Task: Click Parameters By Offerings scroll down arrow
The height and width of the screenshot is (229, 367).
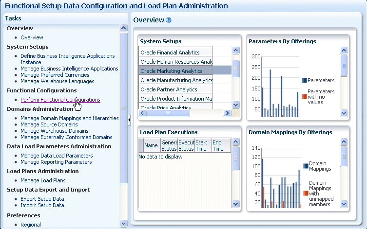Action: point(344,113)
